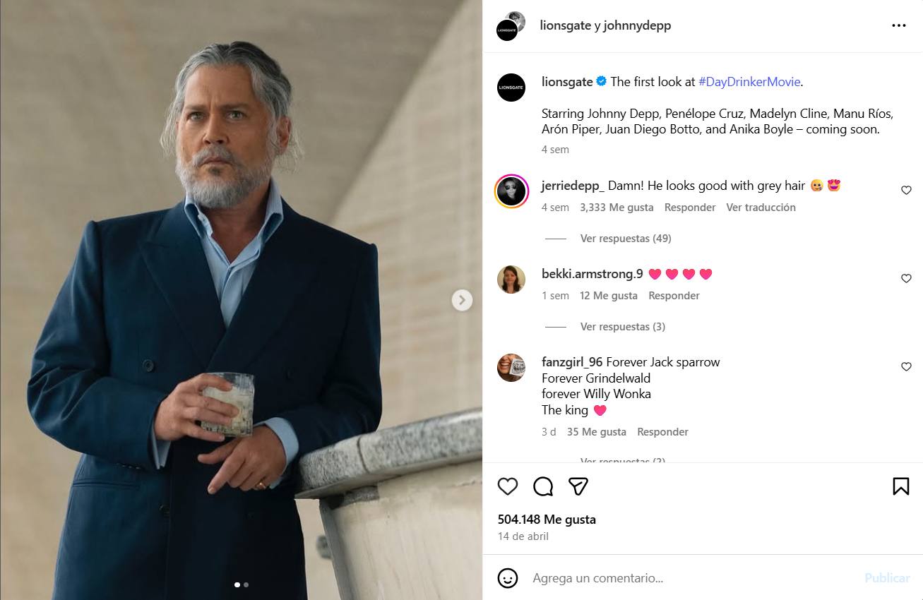Click Responder on jerriedepp_'s comment
The image size is (923, 600).
690,208
